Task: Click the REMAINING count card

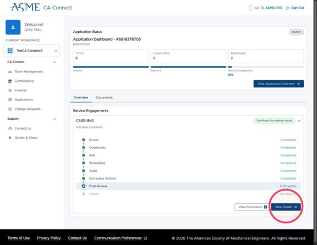Action: (266, 56)
